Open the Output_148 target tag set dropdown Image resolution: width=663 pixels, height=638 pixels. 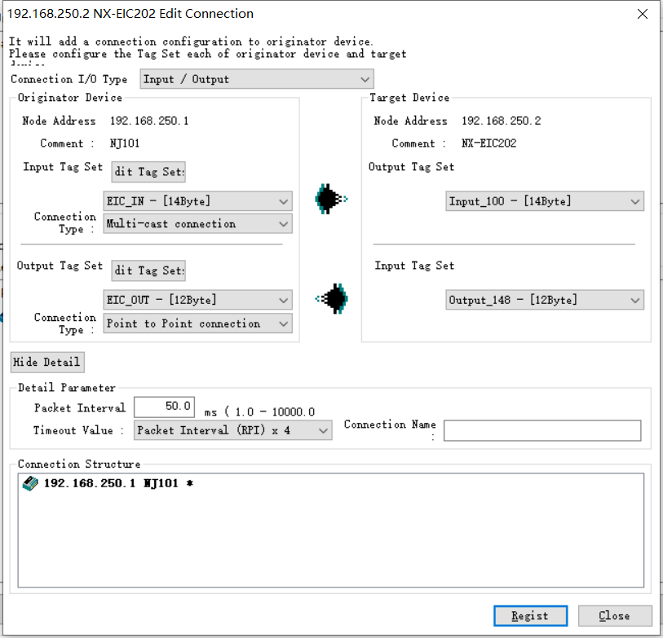(x=545, y=300)
